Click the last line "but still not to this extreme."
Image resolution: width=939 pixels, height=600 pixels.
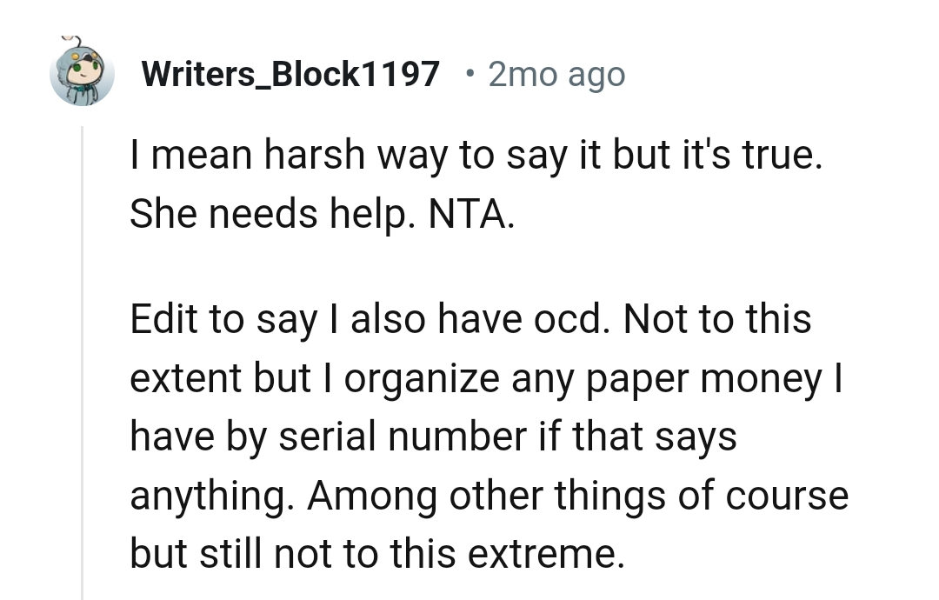(x=377, y=553)
